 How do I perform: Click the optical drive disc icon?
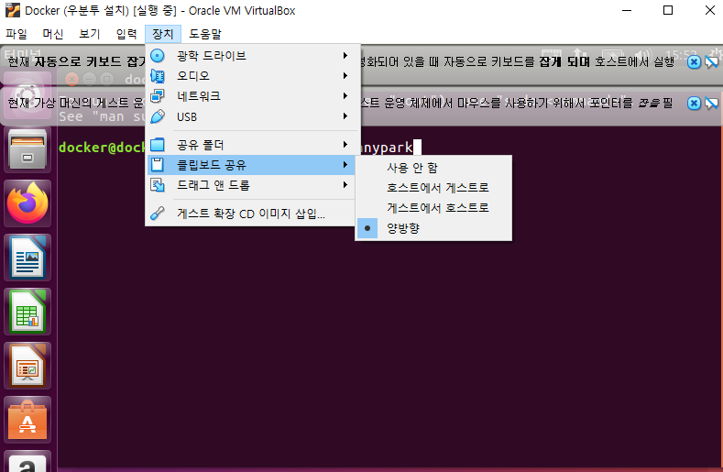(x=158, y=56)
